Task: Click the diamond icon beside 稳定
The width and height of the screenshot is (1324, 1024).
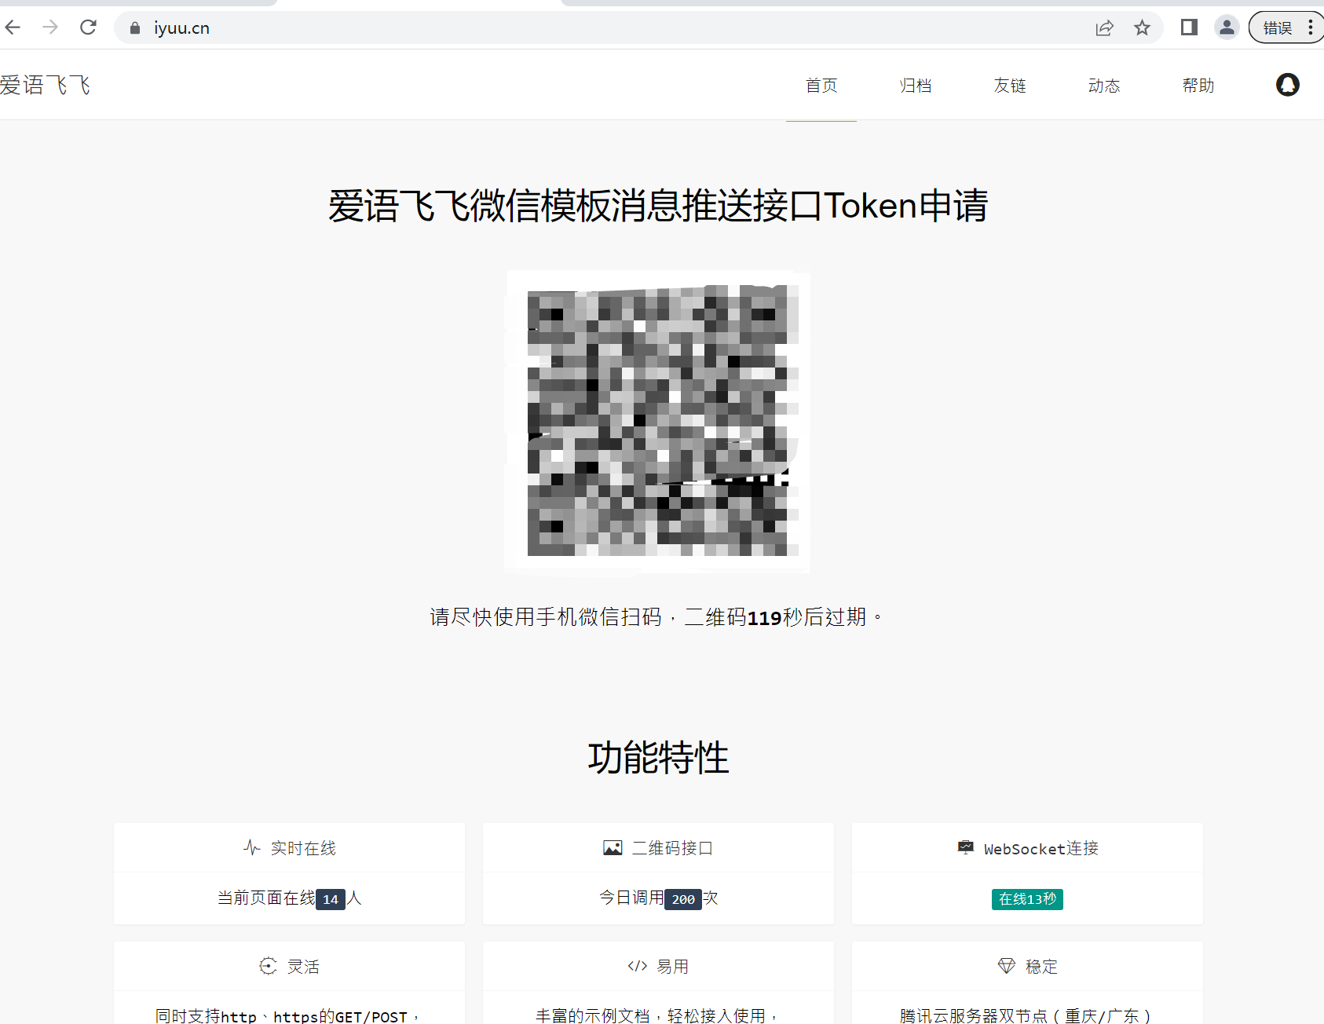Action: (x=1007, y=966)
